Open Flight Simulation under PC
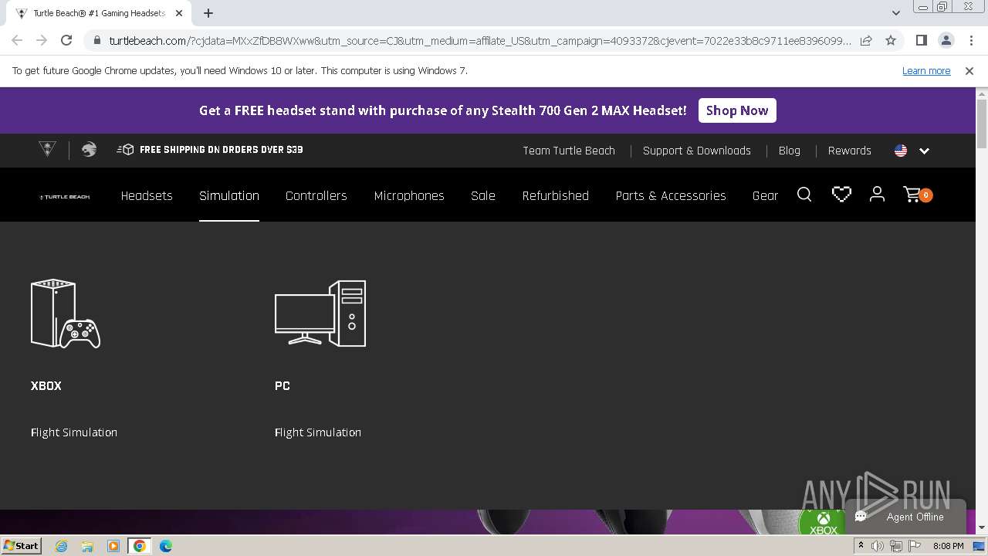 (x=318, y=432)
